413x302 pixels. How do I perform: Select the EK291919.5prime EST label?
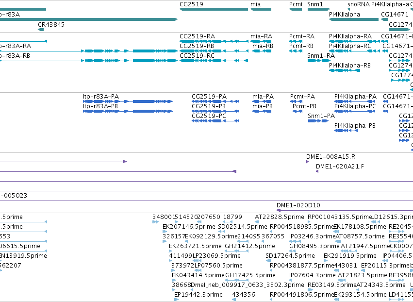coord(350,256)
